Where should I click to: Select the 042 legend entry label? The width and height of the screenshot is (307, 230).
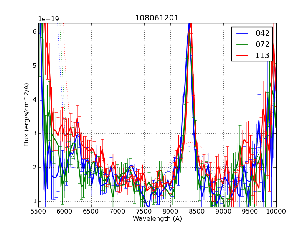pyautogui.click(x=262, y=33)
